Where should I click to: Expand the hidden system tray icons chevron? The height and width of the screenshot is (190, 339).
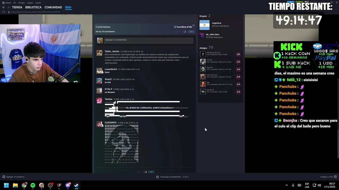click(x=287, y=185)
